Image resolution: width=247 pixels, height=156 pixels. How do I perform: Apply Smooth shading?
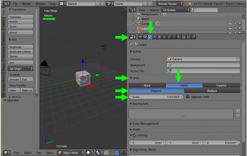14,80
